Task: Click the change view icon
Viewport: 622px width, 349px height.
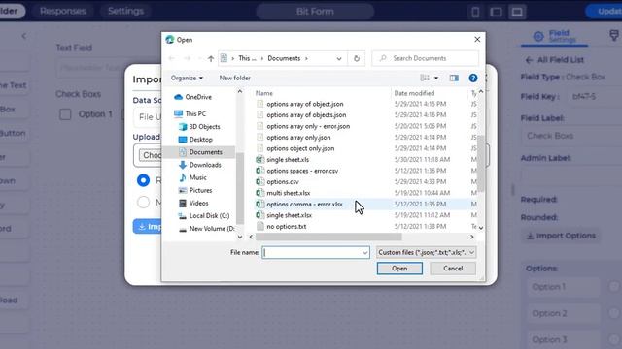Action: click(x=425, y=78)
